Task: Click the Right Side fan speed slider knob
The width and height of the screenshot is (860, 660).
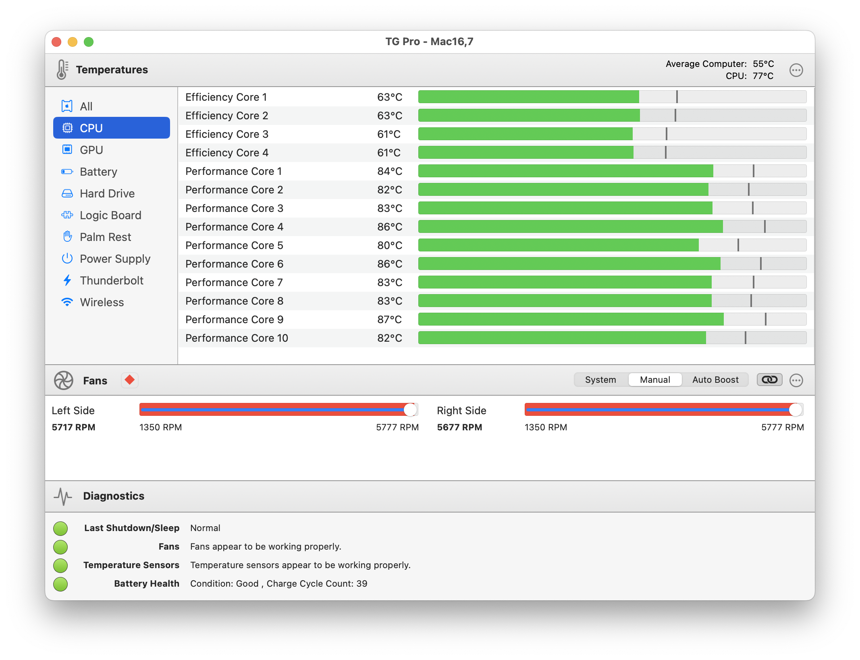Action: pos(796,410)
